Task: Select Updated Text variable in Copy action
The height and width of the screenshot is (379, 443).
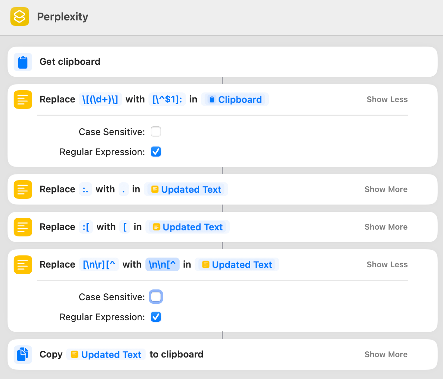Action: click(106, 354)
